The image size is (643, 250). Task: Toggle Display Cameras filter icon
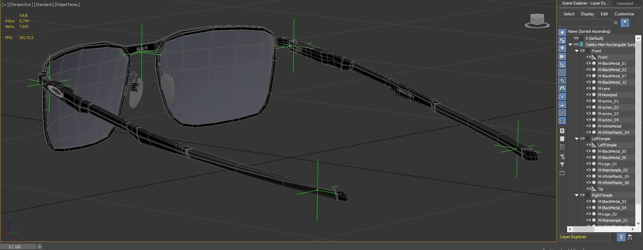coord(562,56)
